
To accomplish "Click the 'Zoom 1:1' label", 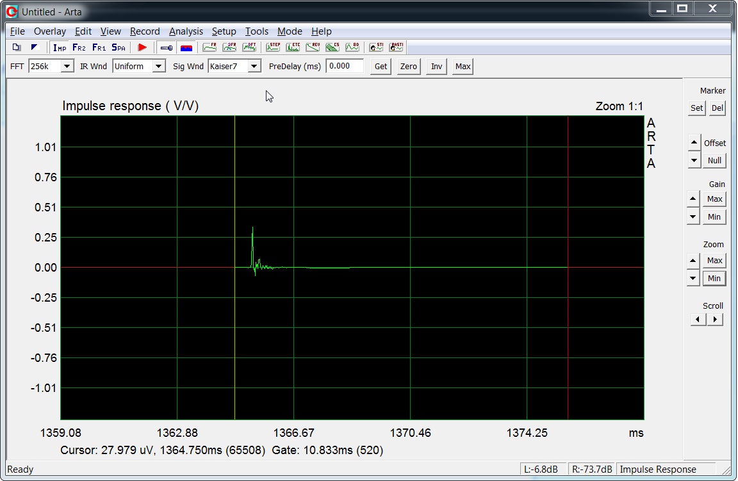I will point(619,106).
